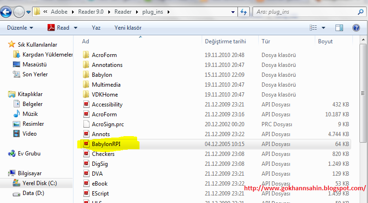Open Help with the question mark icon

(356, 28)
